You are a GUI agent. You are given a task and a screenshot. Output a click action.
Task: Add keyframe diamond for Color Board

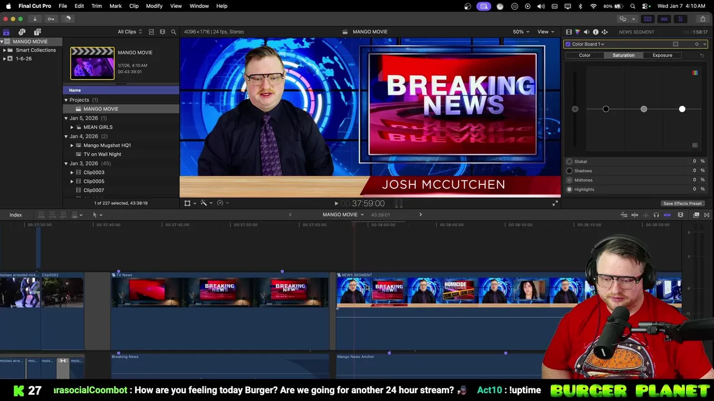click(x=696, y=44)
